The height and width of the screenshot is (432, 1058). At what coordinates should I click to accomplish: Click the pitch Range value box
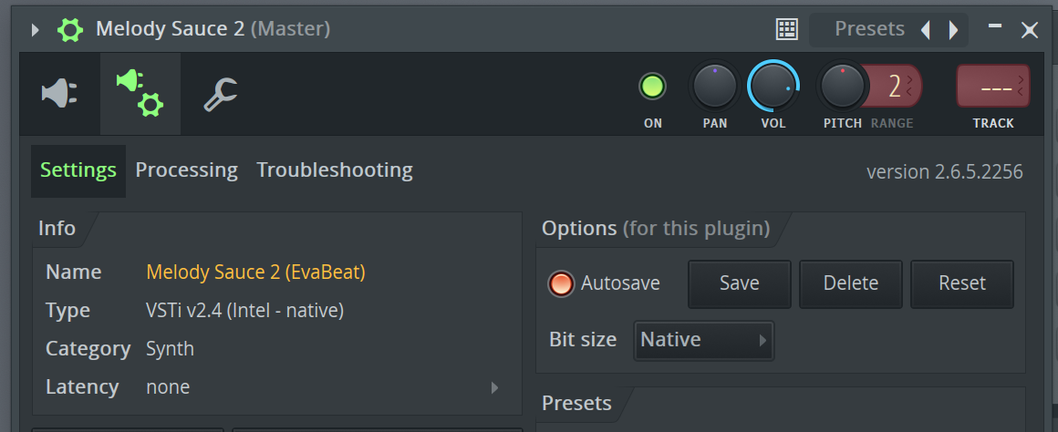(x=895, y=87)
